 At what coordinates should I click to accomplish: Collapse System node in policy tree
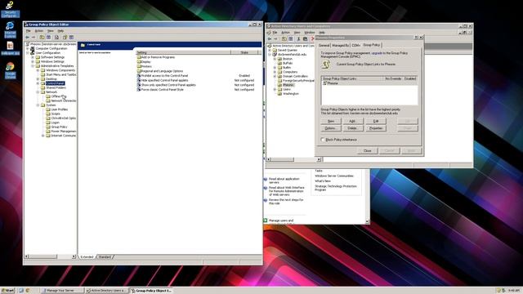(38, 105)
